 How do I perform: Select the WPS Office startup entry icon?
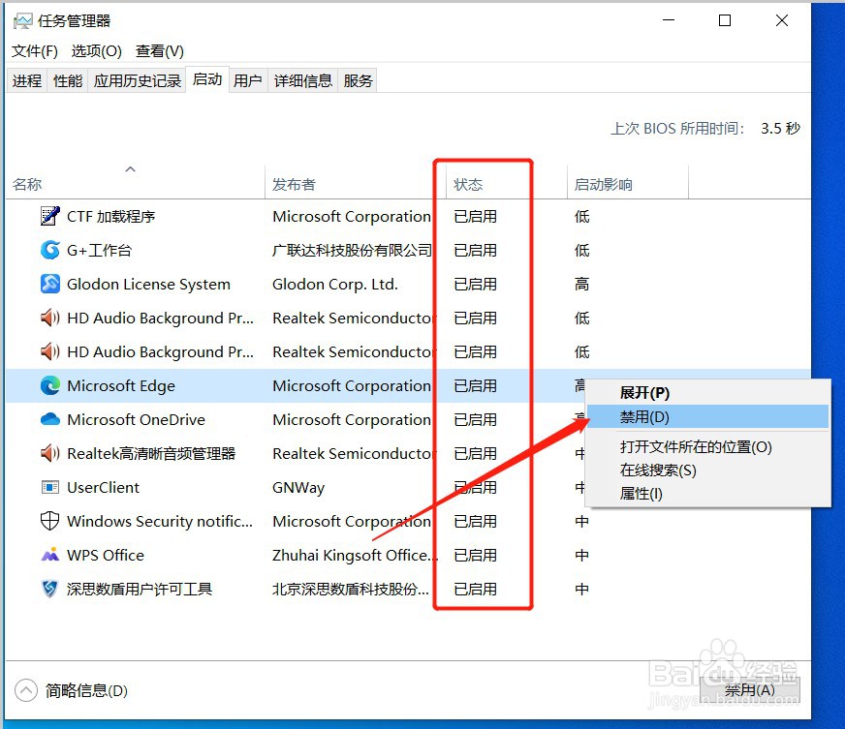(49, 555)
